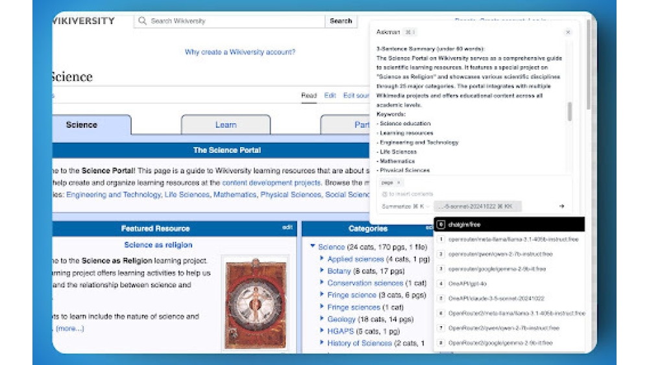Open the Geology category link
The width and height of the screenshot is (649, 365).
[341, 320]
